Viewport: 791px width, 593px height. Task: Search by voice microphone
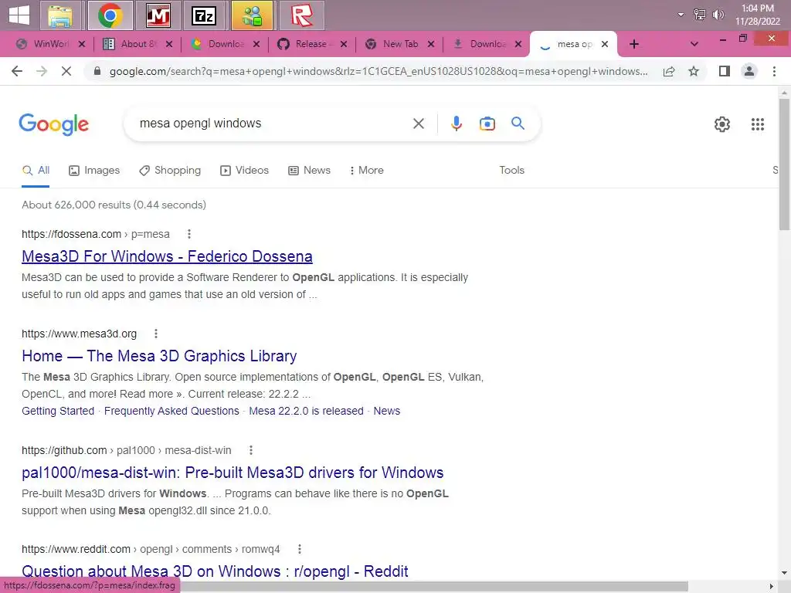[456, 124]
